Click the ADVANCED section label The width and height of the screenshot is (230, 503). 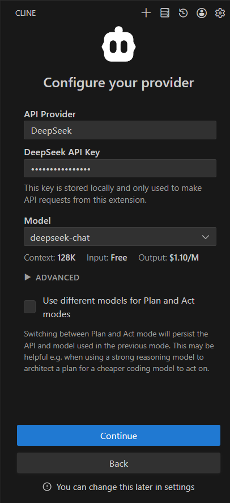57,278
